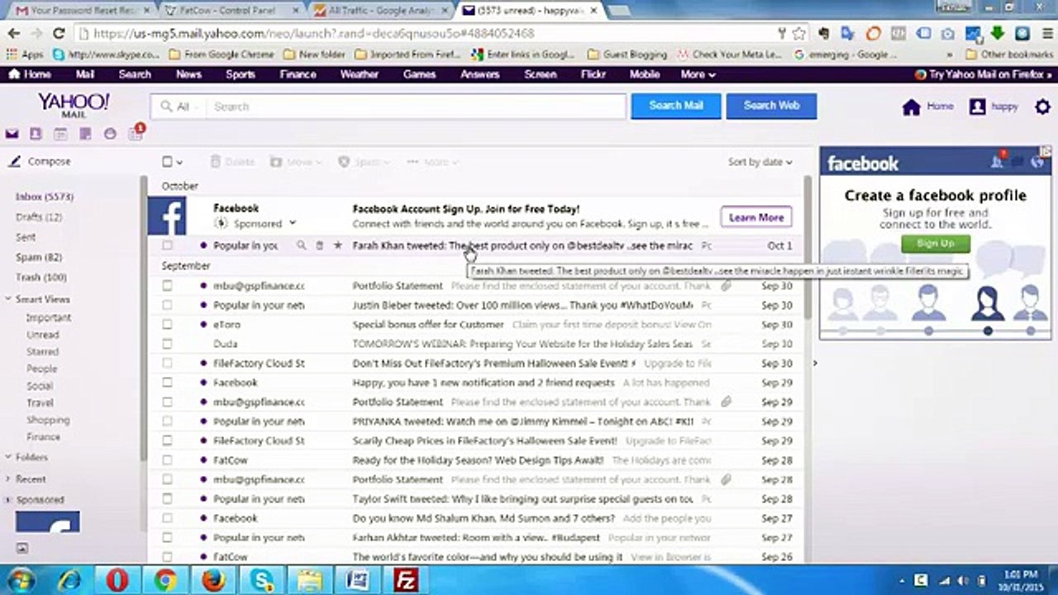Check the Farhan Akhtar tweeted message checkbox

point(167,538)
